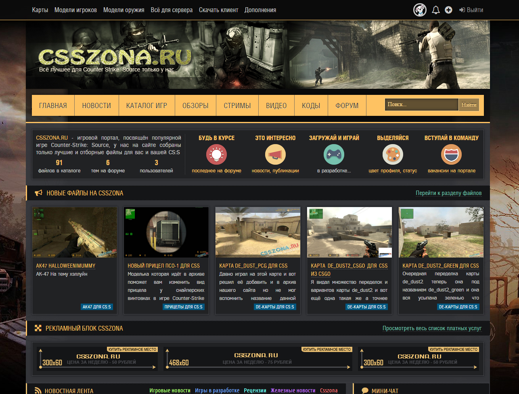519x394 pixels.
Task: Go to the Стримы tab
Action: (x=237, y=105)
